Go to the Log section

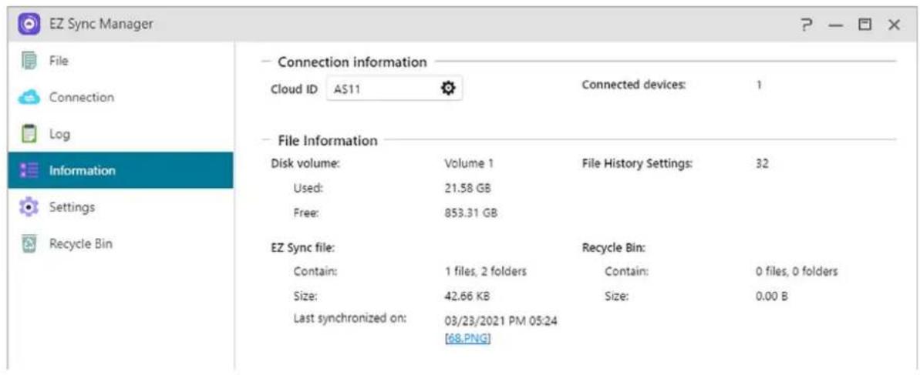click(x=59, y=134)
